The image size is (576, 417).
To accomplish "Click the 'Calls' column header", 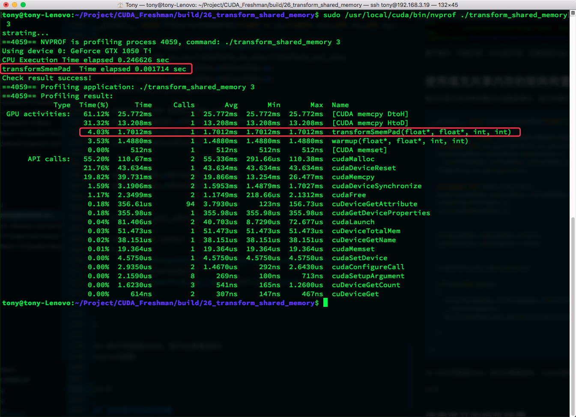I will point(184,105).
